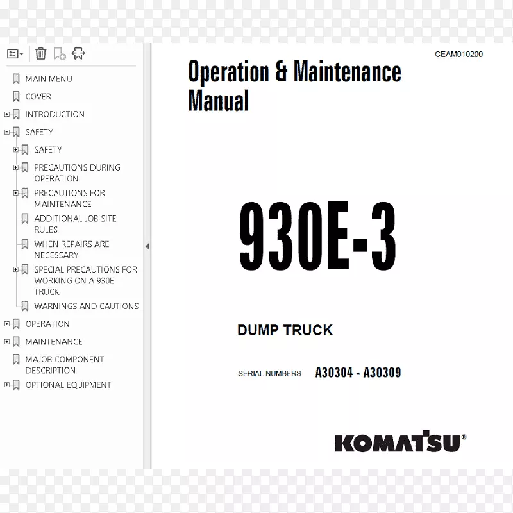The width and height of the screenshot is (513, 513).
Task: Expand the nested SAFETY sub-bookmark
Action: coord(15,149)
